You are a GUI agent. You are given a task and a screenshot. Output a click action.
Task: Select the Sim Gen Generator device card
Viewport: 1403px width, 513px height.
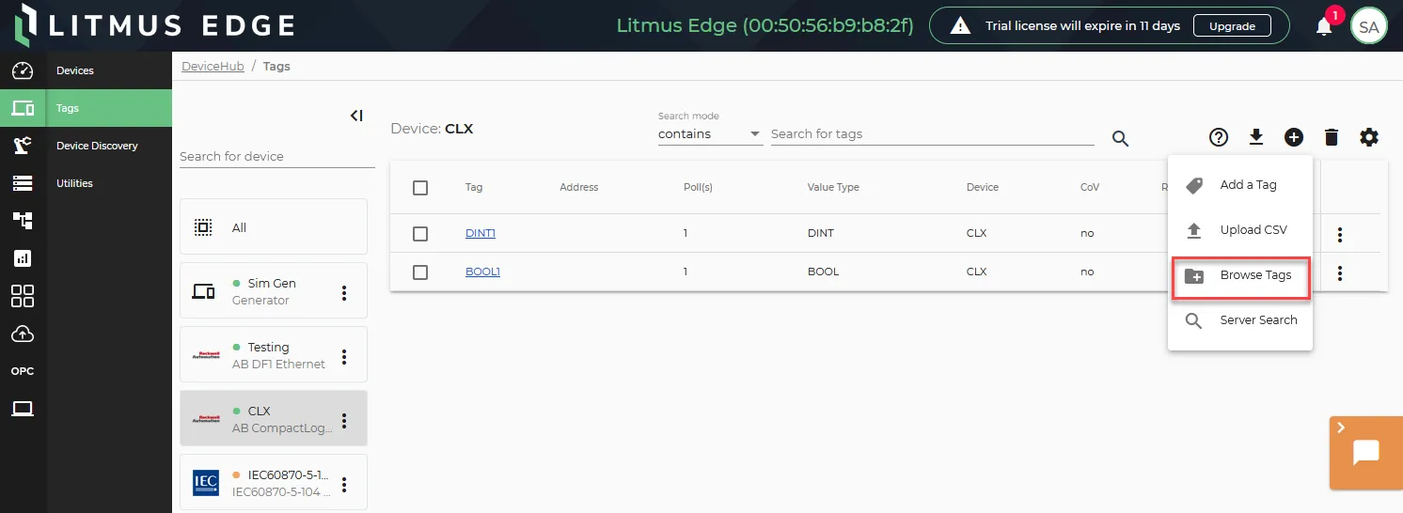(274, 290)
